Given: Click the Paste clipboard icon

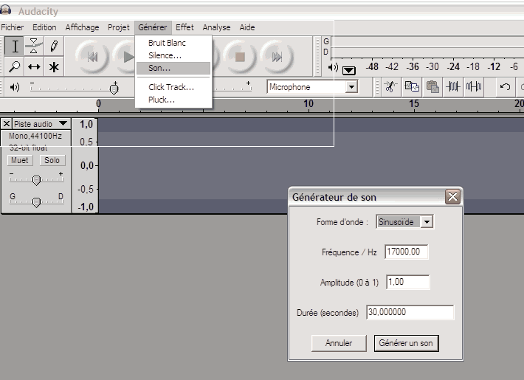Looking at the screenshot, I should [432, 87].
